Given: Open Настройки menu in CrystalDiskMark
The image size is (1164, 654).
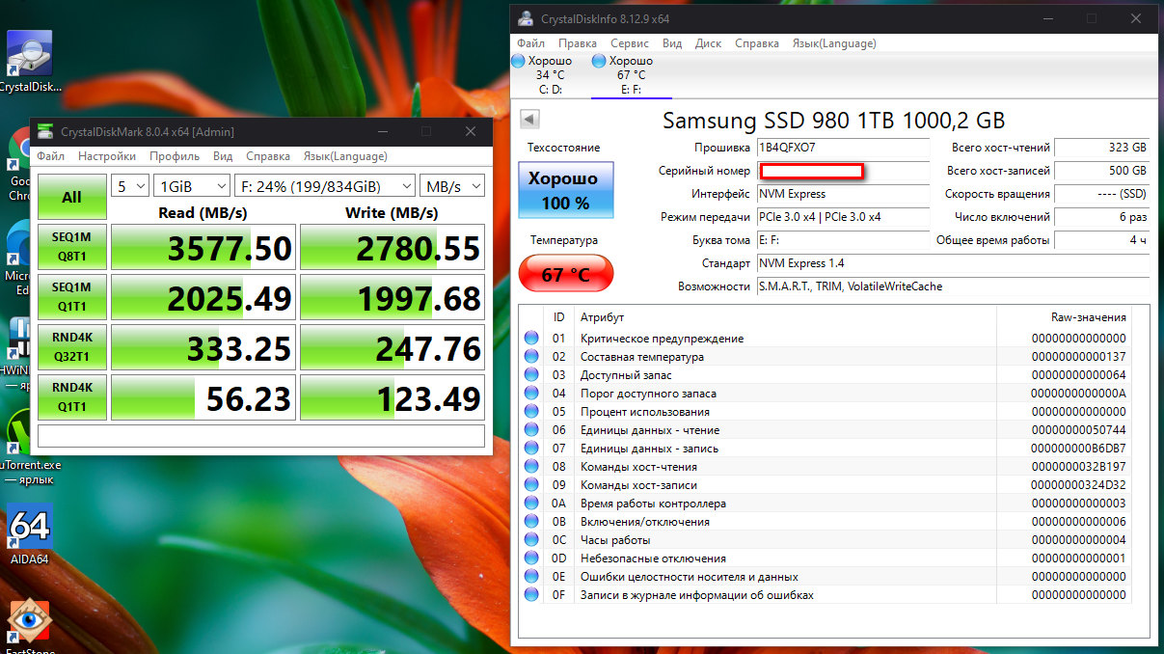Looking at the screenshot, I should click(x=107, y=156).
